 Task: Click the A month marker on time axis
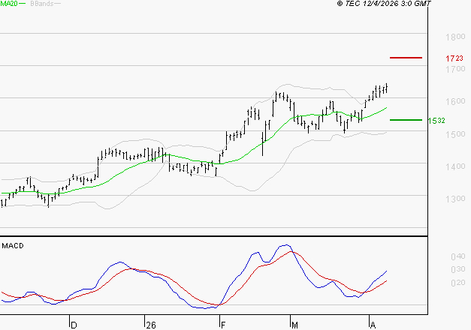tap(373, 325)
